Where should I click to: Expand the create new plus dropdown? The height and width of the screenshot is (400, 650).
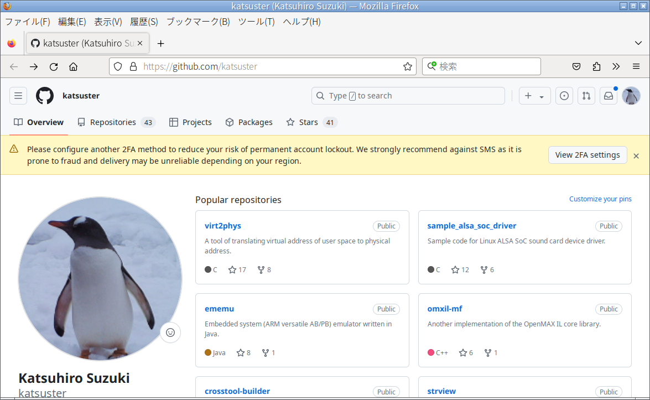(535, 96)
